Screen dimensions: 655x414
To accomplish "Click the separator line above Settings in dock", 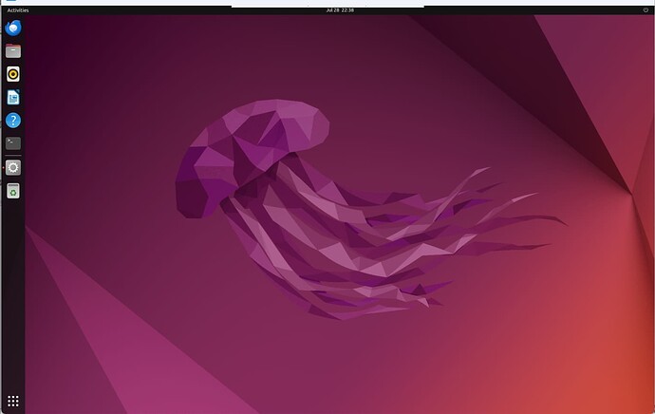I will tap(13, 156).
